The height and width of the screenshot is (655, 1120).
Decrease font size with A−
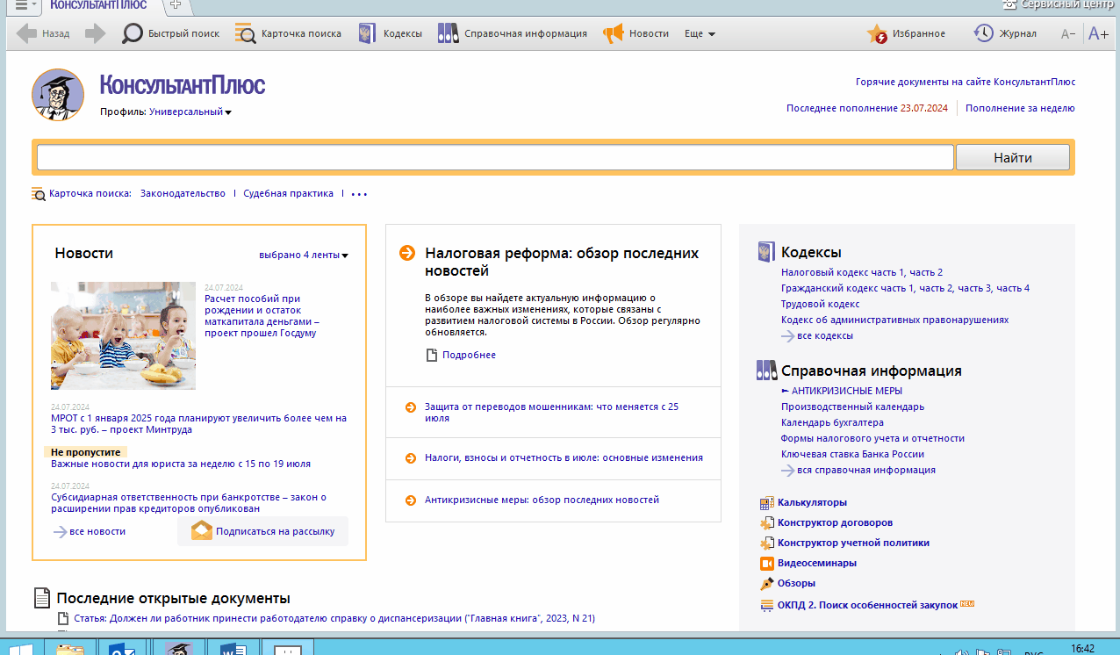click(x=1068, y=34)
